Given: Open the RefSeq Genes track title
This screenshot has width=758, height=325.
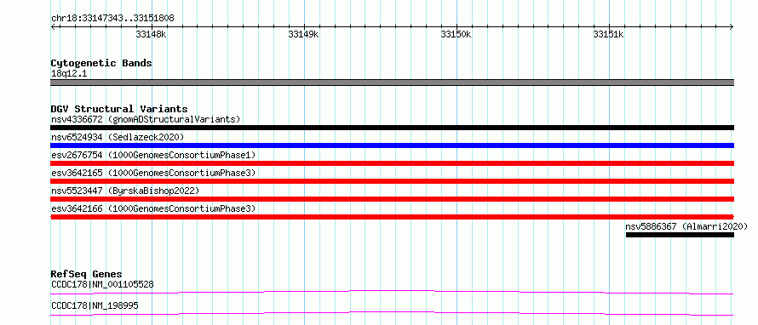Looking at the screenshot, I should coord(86,274).
